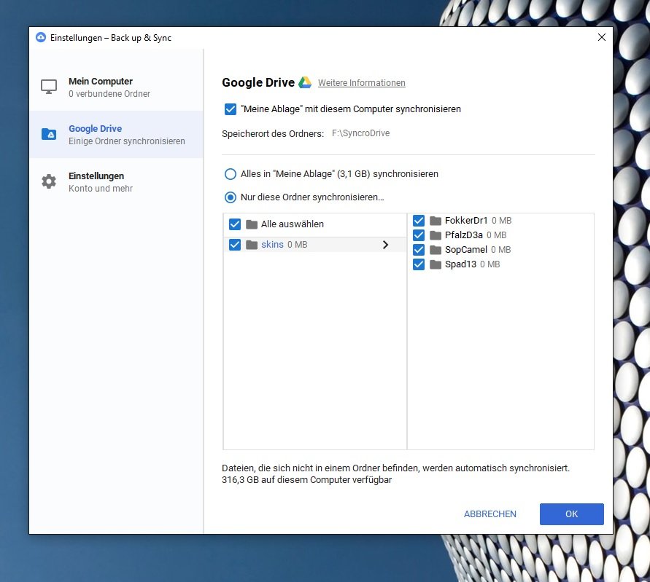Click the FokkerDr1 folder icon
The image size is (650, 582).
click(x=436, y=221)
